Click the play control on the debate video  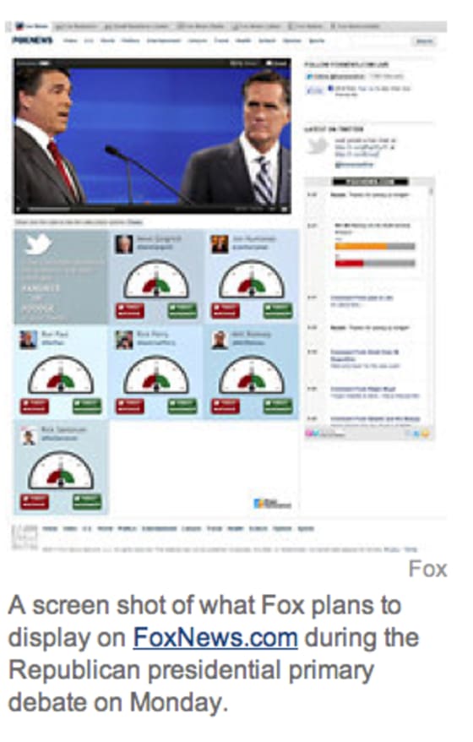[x=19, y=209]
